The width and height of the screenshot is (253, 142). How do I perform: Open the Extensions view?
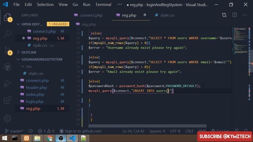pos(8,100)
